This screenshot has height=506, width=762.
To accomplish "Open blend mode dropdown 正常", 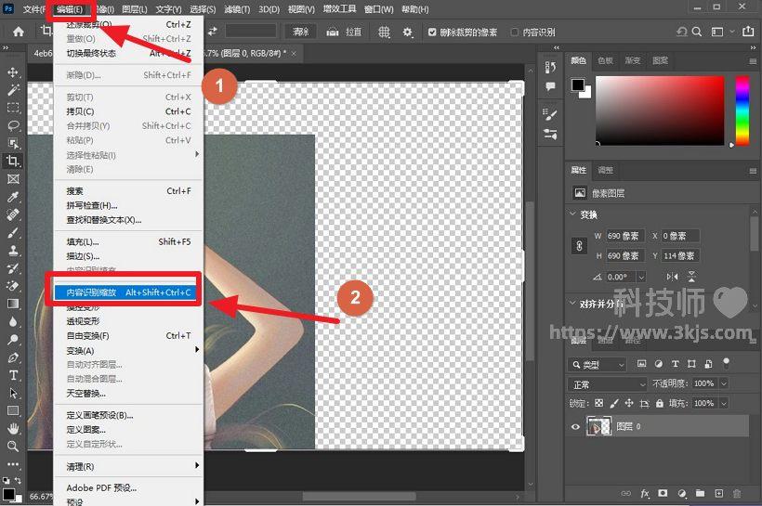I will click(x=608, y=384).
